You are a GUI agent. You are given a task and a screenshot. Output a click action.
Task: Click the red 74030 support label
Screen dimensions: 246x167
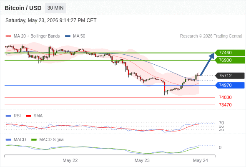[225, 97]
